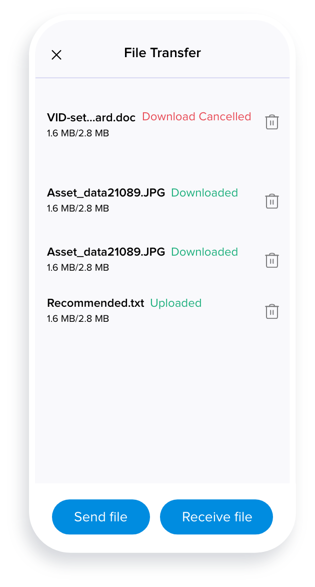Remove Recommended.txt using its trash icon

pos(271,311)
